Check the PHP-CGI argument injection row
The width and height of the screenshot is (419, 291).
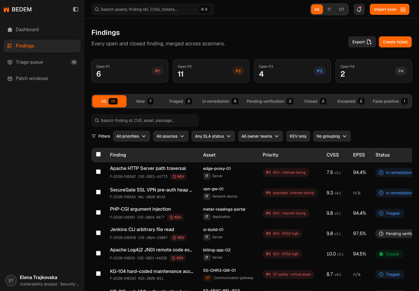[x=98, y=212]
